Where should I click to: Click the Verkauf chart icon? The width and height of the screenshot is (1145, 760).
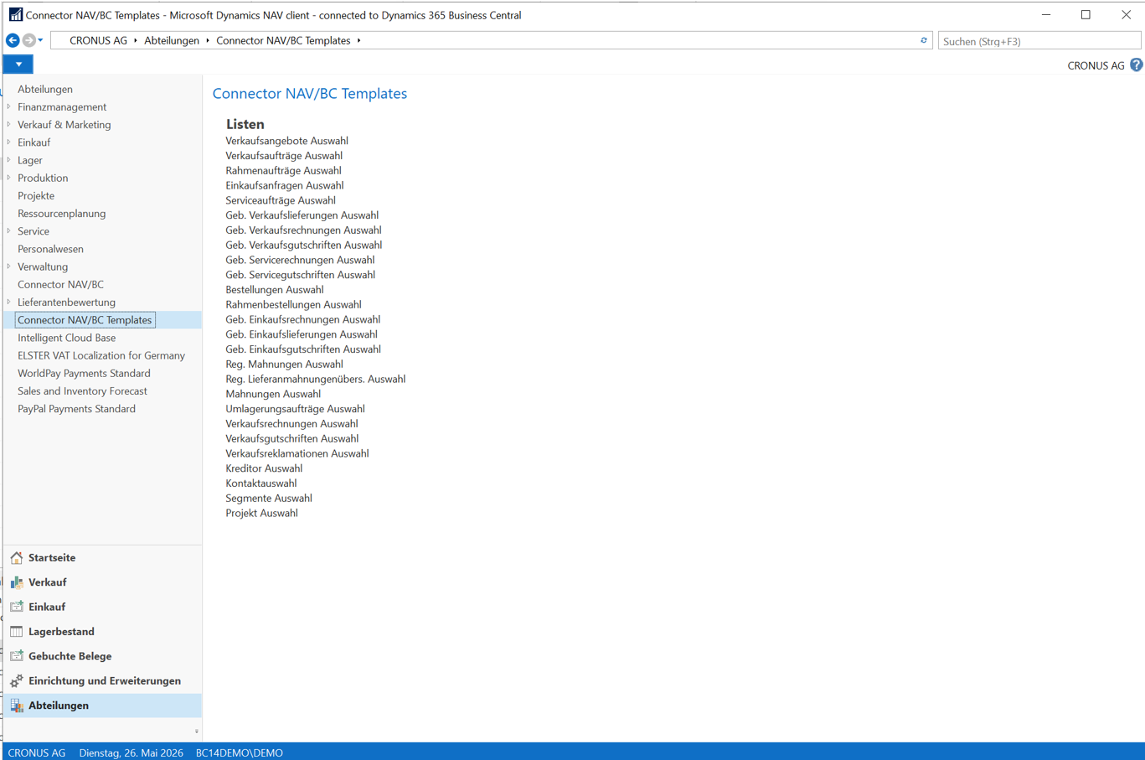17,582
